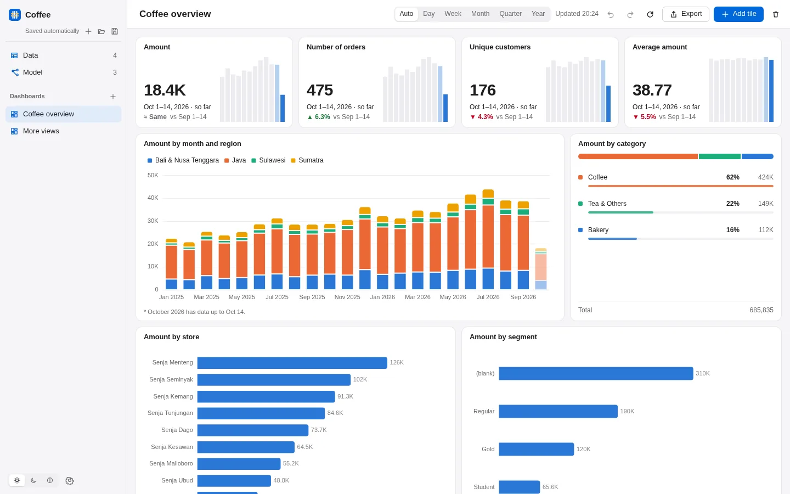
Task: Click the Senja Seminyak store bar
Action: [x=274, y=380]
